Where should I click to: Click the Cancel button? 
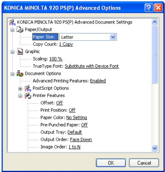tap(144, 163)
